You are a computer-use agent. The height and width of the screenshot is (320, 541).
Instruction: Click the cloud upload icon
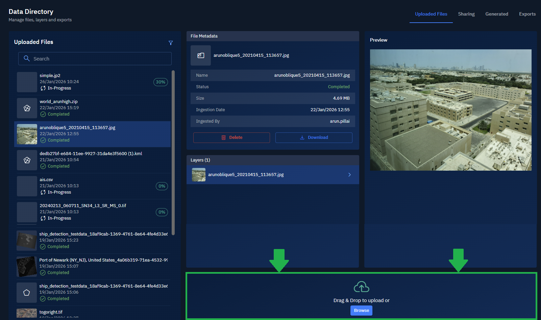tap(361, 287)
